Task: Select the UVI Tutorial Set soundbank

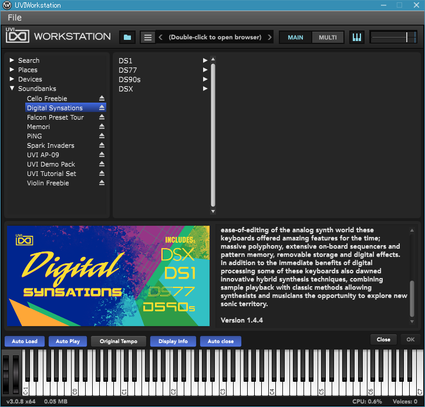Action: tap(52, 174)
